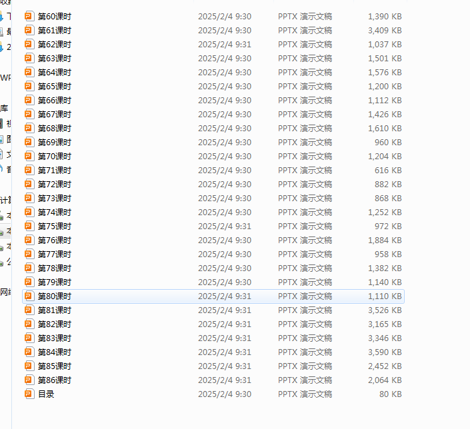470x429 pixels.
Task: Click the 616 KB size cell
Action: [388, 170]
